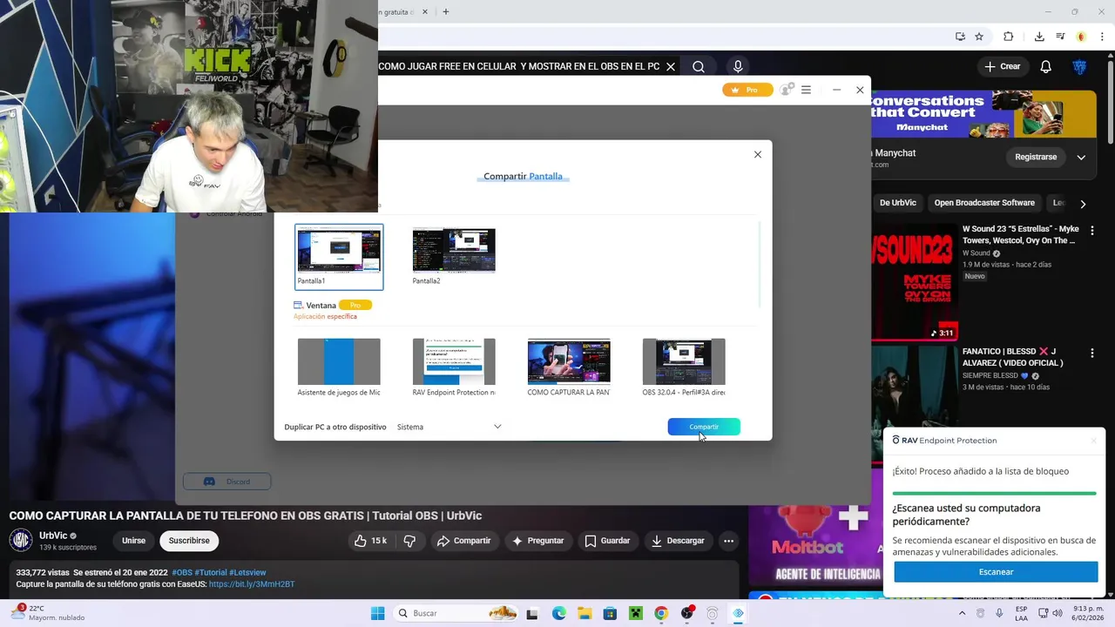This screenshot has width=1115, height=627.
Task: Click the YouTube search magnifier button
Action: pos(699,66)
